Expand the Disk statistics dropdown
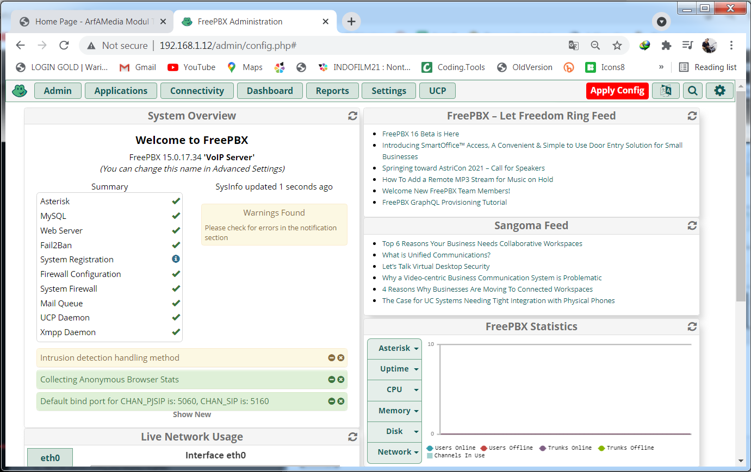 pyautogui.click(x=395, y=431)
